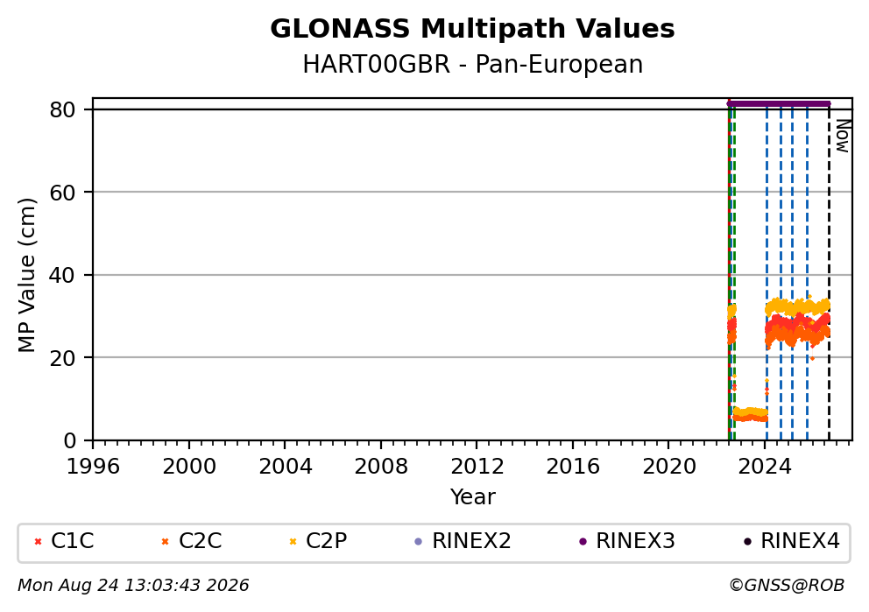Image resolution: width=869 pixels, height=612 pixels.
Task: Click the RINEX2 legend entry
Action: (463, 541)
